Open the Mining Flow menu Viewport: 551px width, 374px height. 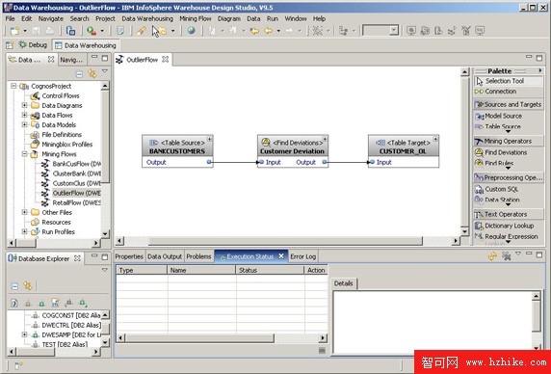(x=196, y=18)
